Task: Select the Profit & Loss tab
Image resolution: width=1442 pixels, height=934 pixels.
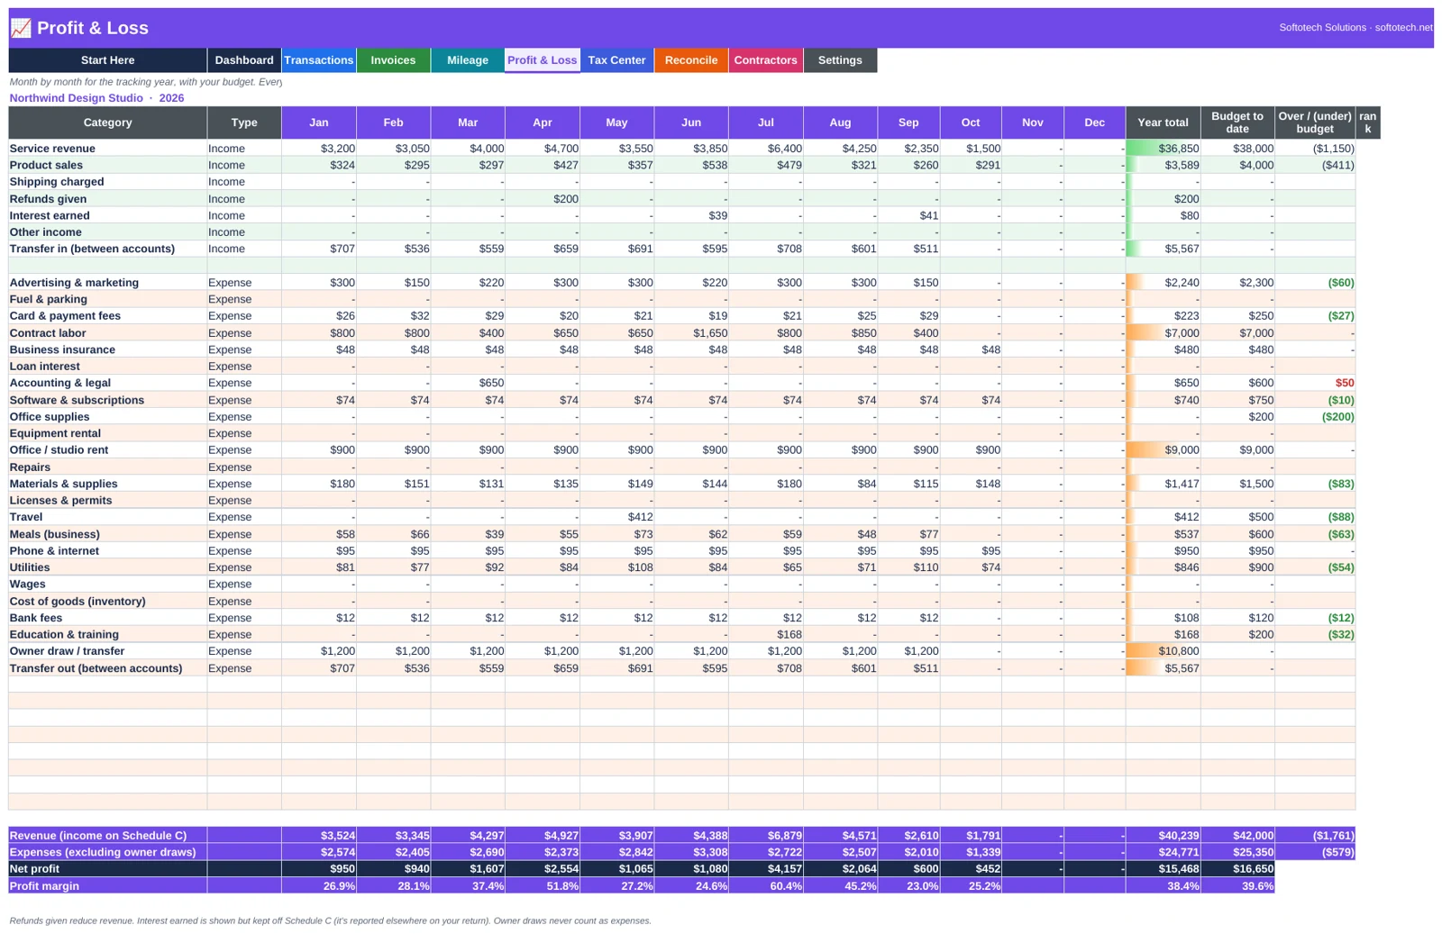Action: (543, 60)
